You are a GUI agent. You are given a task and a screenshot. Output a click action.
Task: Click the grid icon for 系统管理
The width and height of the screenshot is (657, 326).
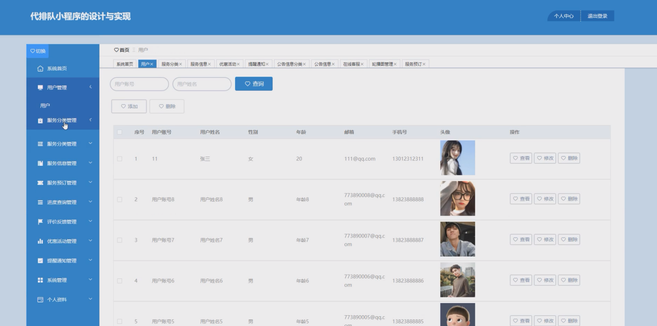(40, 280)
